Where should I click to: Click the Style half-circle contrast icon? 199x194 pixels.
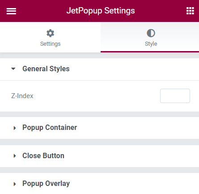151,33
